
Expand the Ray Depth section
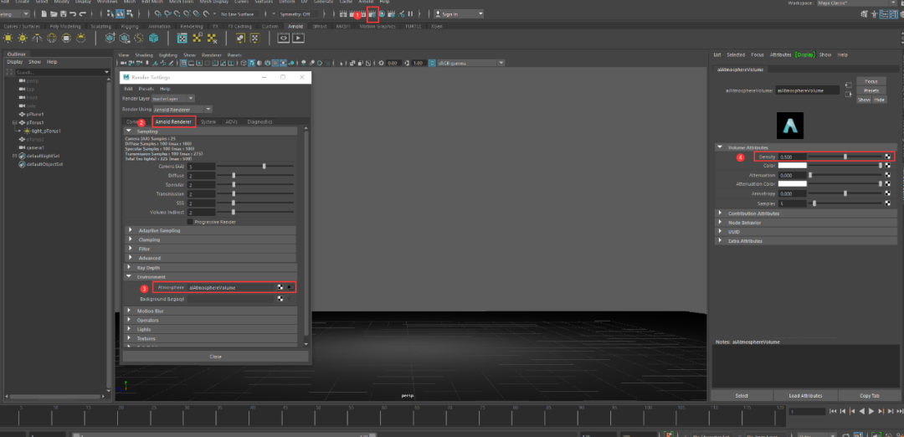[211, 268]
